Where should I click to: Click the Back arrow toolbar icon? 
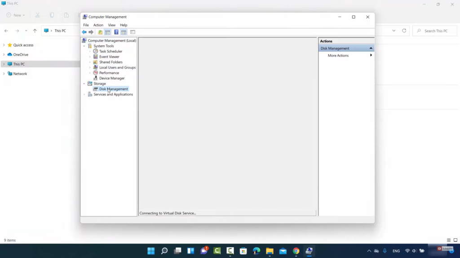84,32
